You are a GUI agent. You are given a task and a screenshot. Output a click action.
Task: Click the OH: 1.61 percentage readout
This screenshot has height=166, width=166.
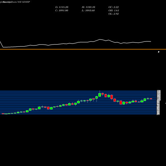114,11
